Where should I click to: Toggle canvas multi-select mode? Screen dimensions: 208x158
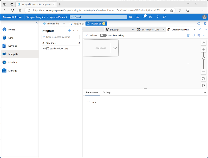tap(204, 86)
